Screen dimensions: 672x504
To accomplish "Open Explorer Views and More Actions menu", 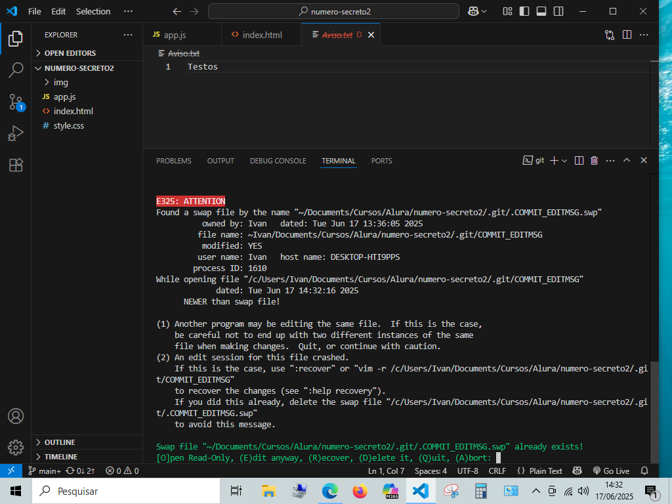I will pyautogui.click(x=128, y=35).
